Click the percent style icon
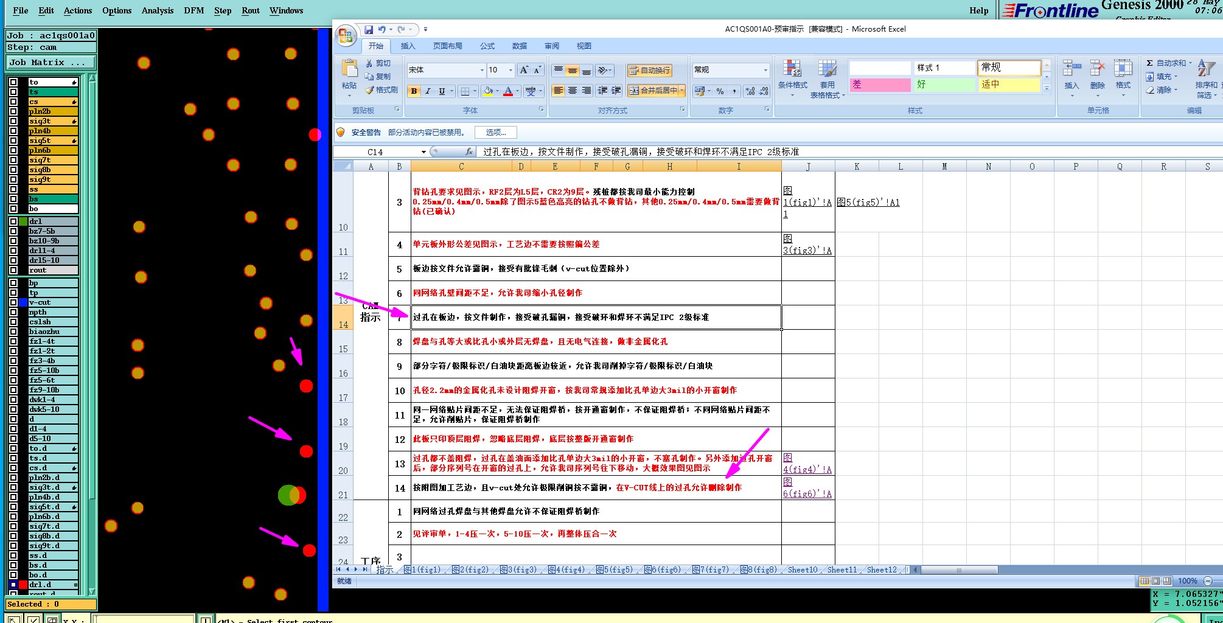The width and height of the screenshot is (1223, 623). tap(720, 91)
